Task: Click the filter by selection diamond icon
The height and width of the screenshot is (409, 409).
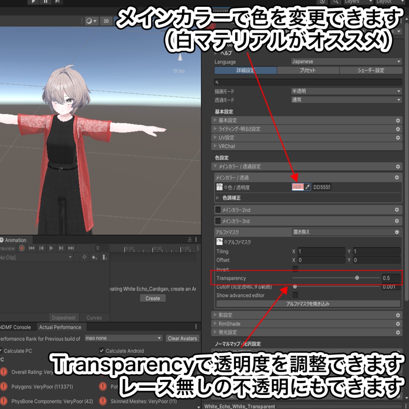Action: (84, 257)
